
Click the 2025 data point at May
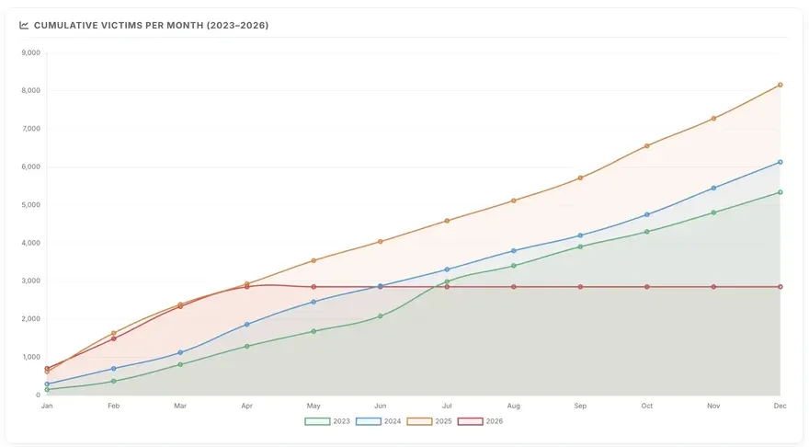[313, 260]
